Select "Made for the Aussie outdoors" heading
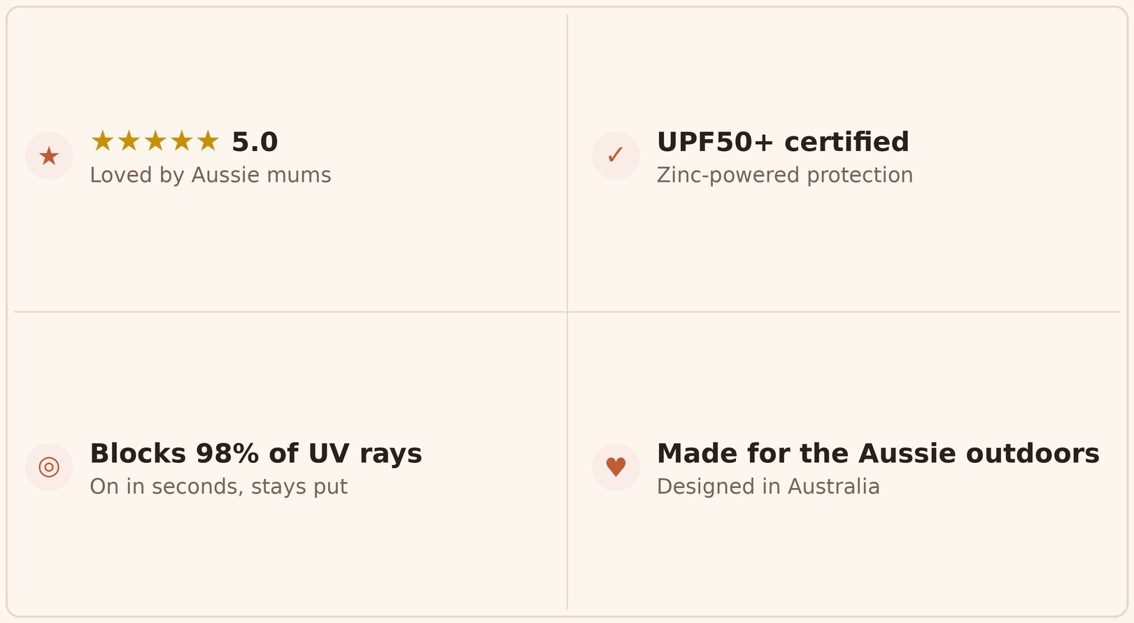 [878, 454]
